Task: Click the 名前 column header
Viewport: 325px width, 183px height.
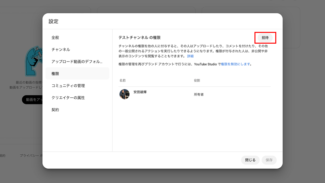Action: point(123,80)
